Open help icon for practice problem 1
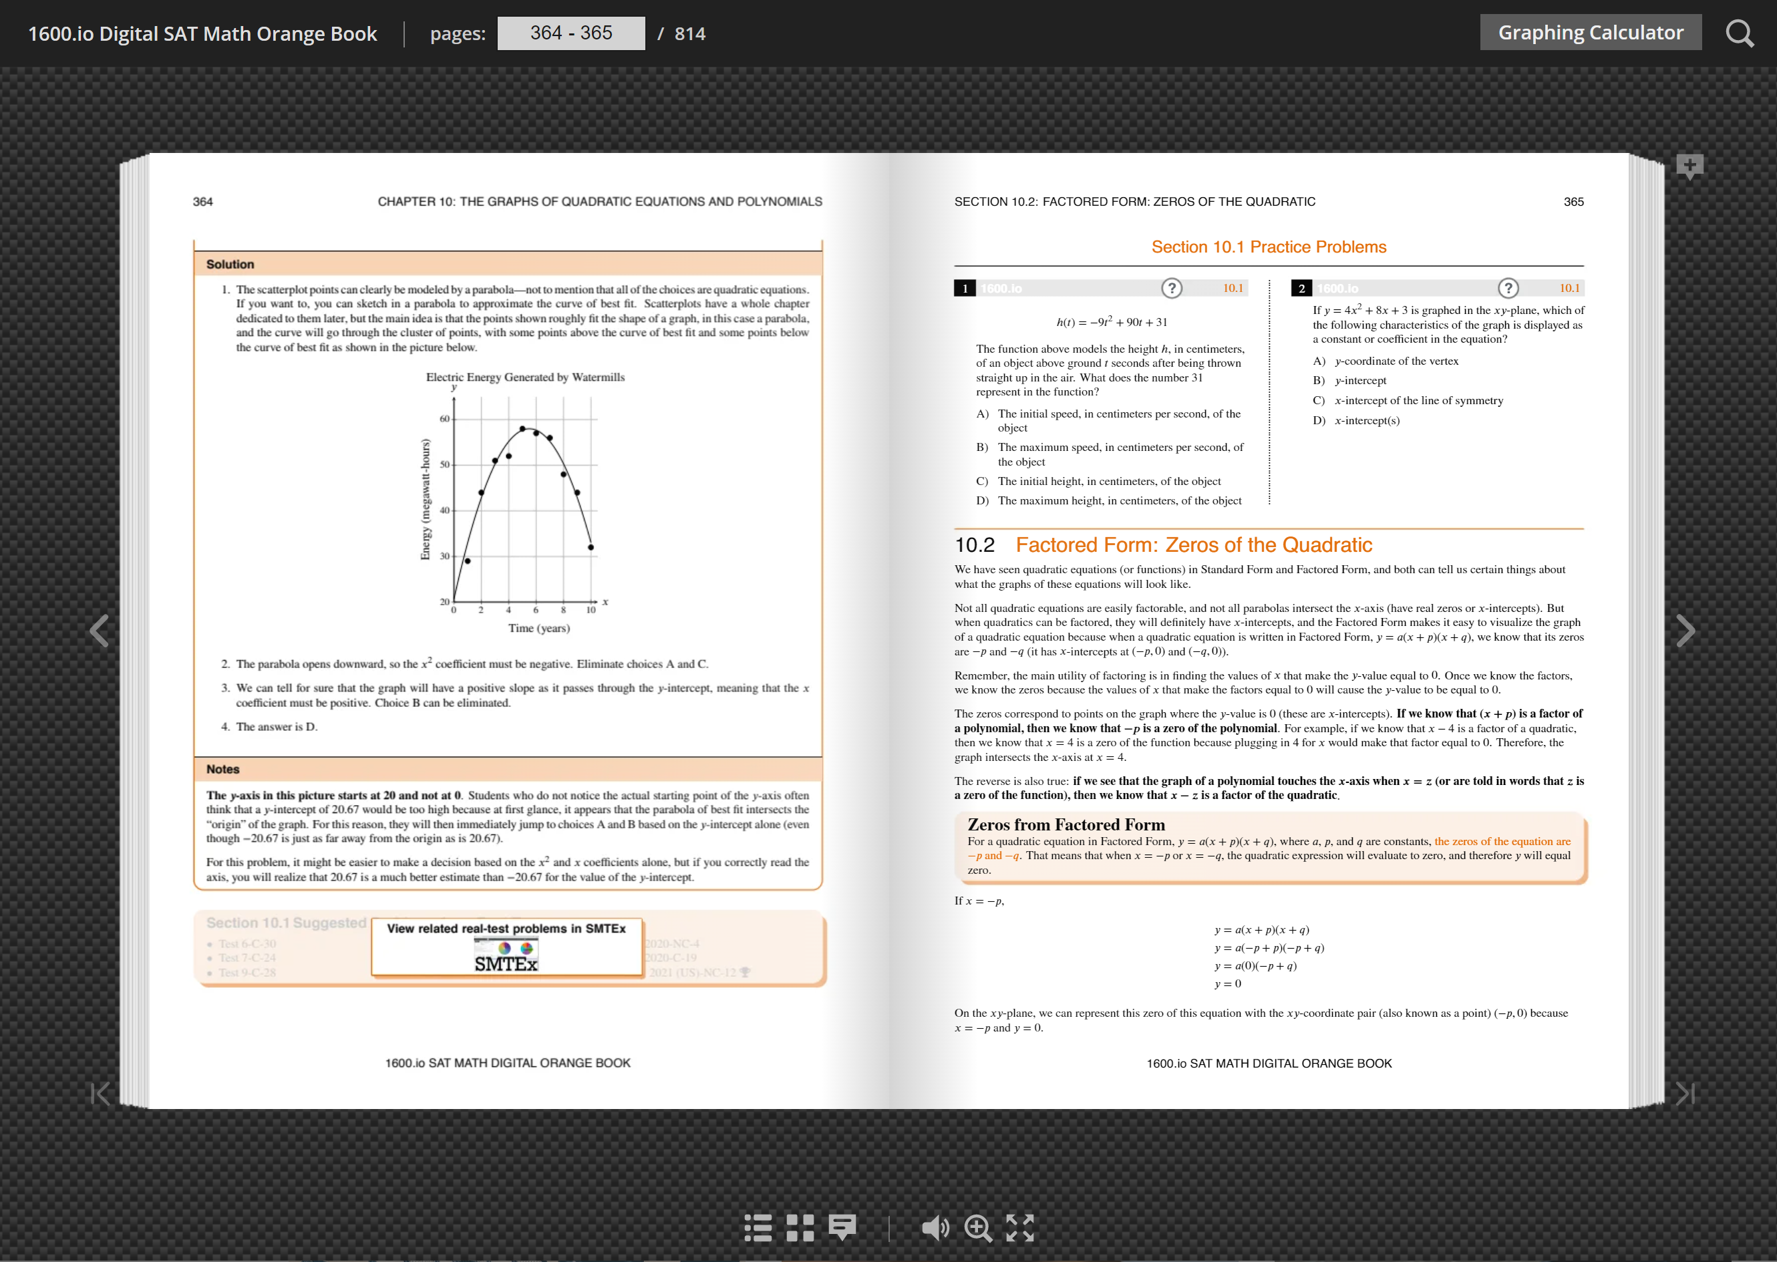This screenshot has width=1777, height=1262. tap(1171, 289)
